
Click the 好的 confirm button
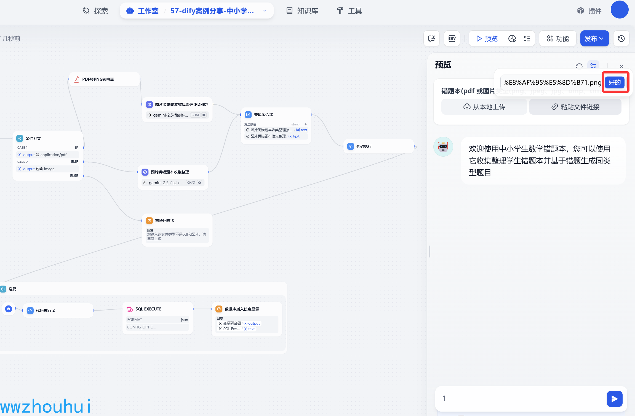click(x=614, y=82)
